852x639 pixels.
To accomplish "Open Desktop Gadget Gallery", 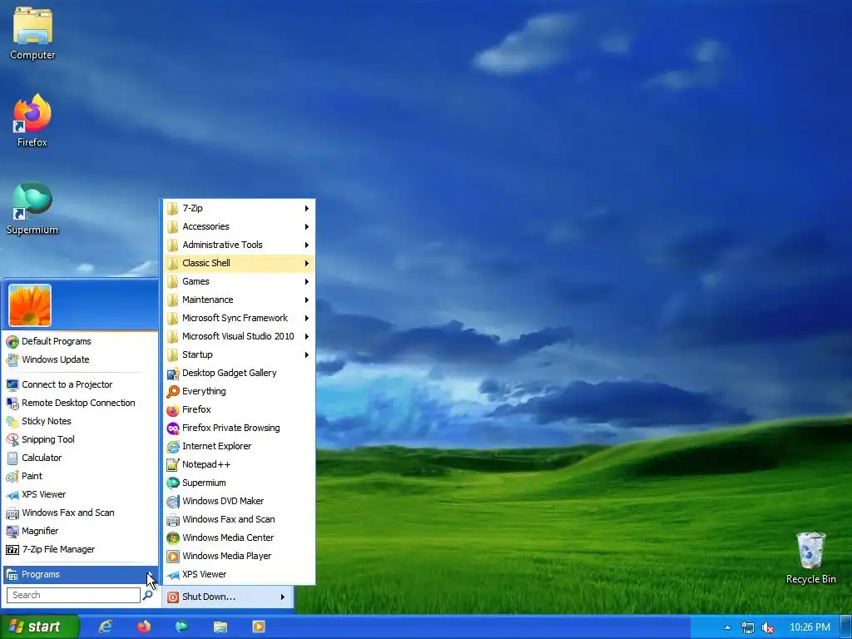I will pos(239,373).
